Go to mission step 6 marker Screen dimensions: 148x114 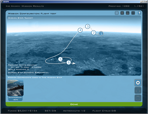coord(69,62)
